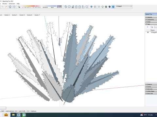Click the Print icon in toolbar
This screenshot has width=157, height=117.
[10, 7]
